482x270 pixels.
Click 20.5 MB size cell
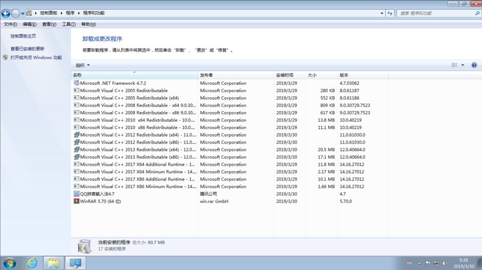326,149
